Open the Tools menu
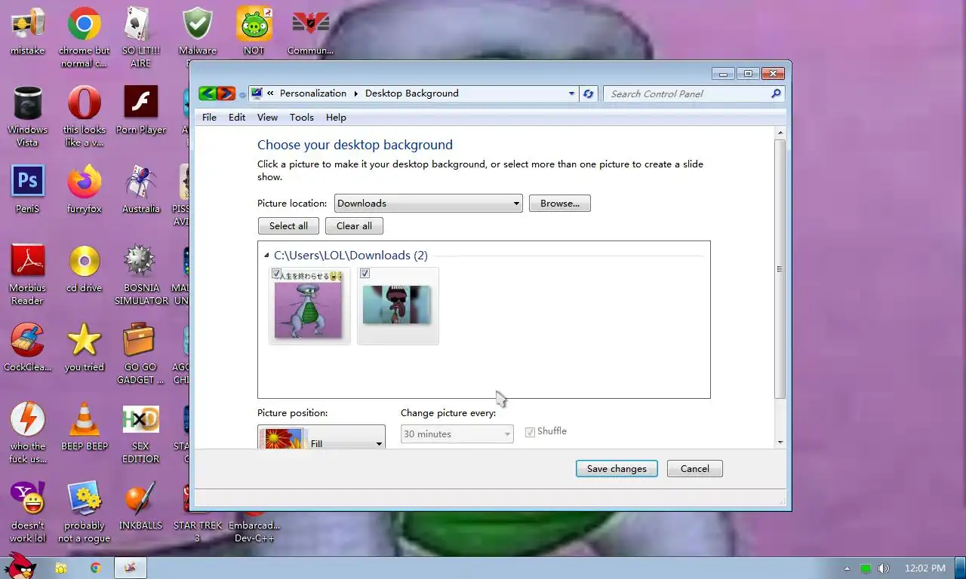This screenshot has height=579, width=966. (x=302, y=118)
